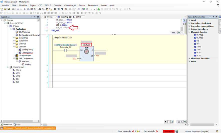Select the TON block in the toolbox
Image resolution: width=221 pixels, height=133 pixels.
[x=199, y=47]
